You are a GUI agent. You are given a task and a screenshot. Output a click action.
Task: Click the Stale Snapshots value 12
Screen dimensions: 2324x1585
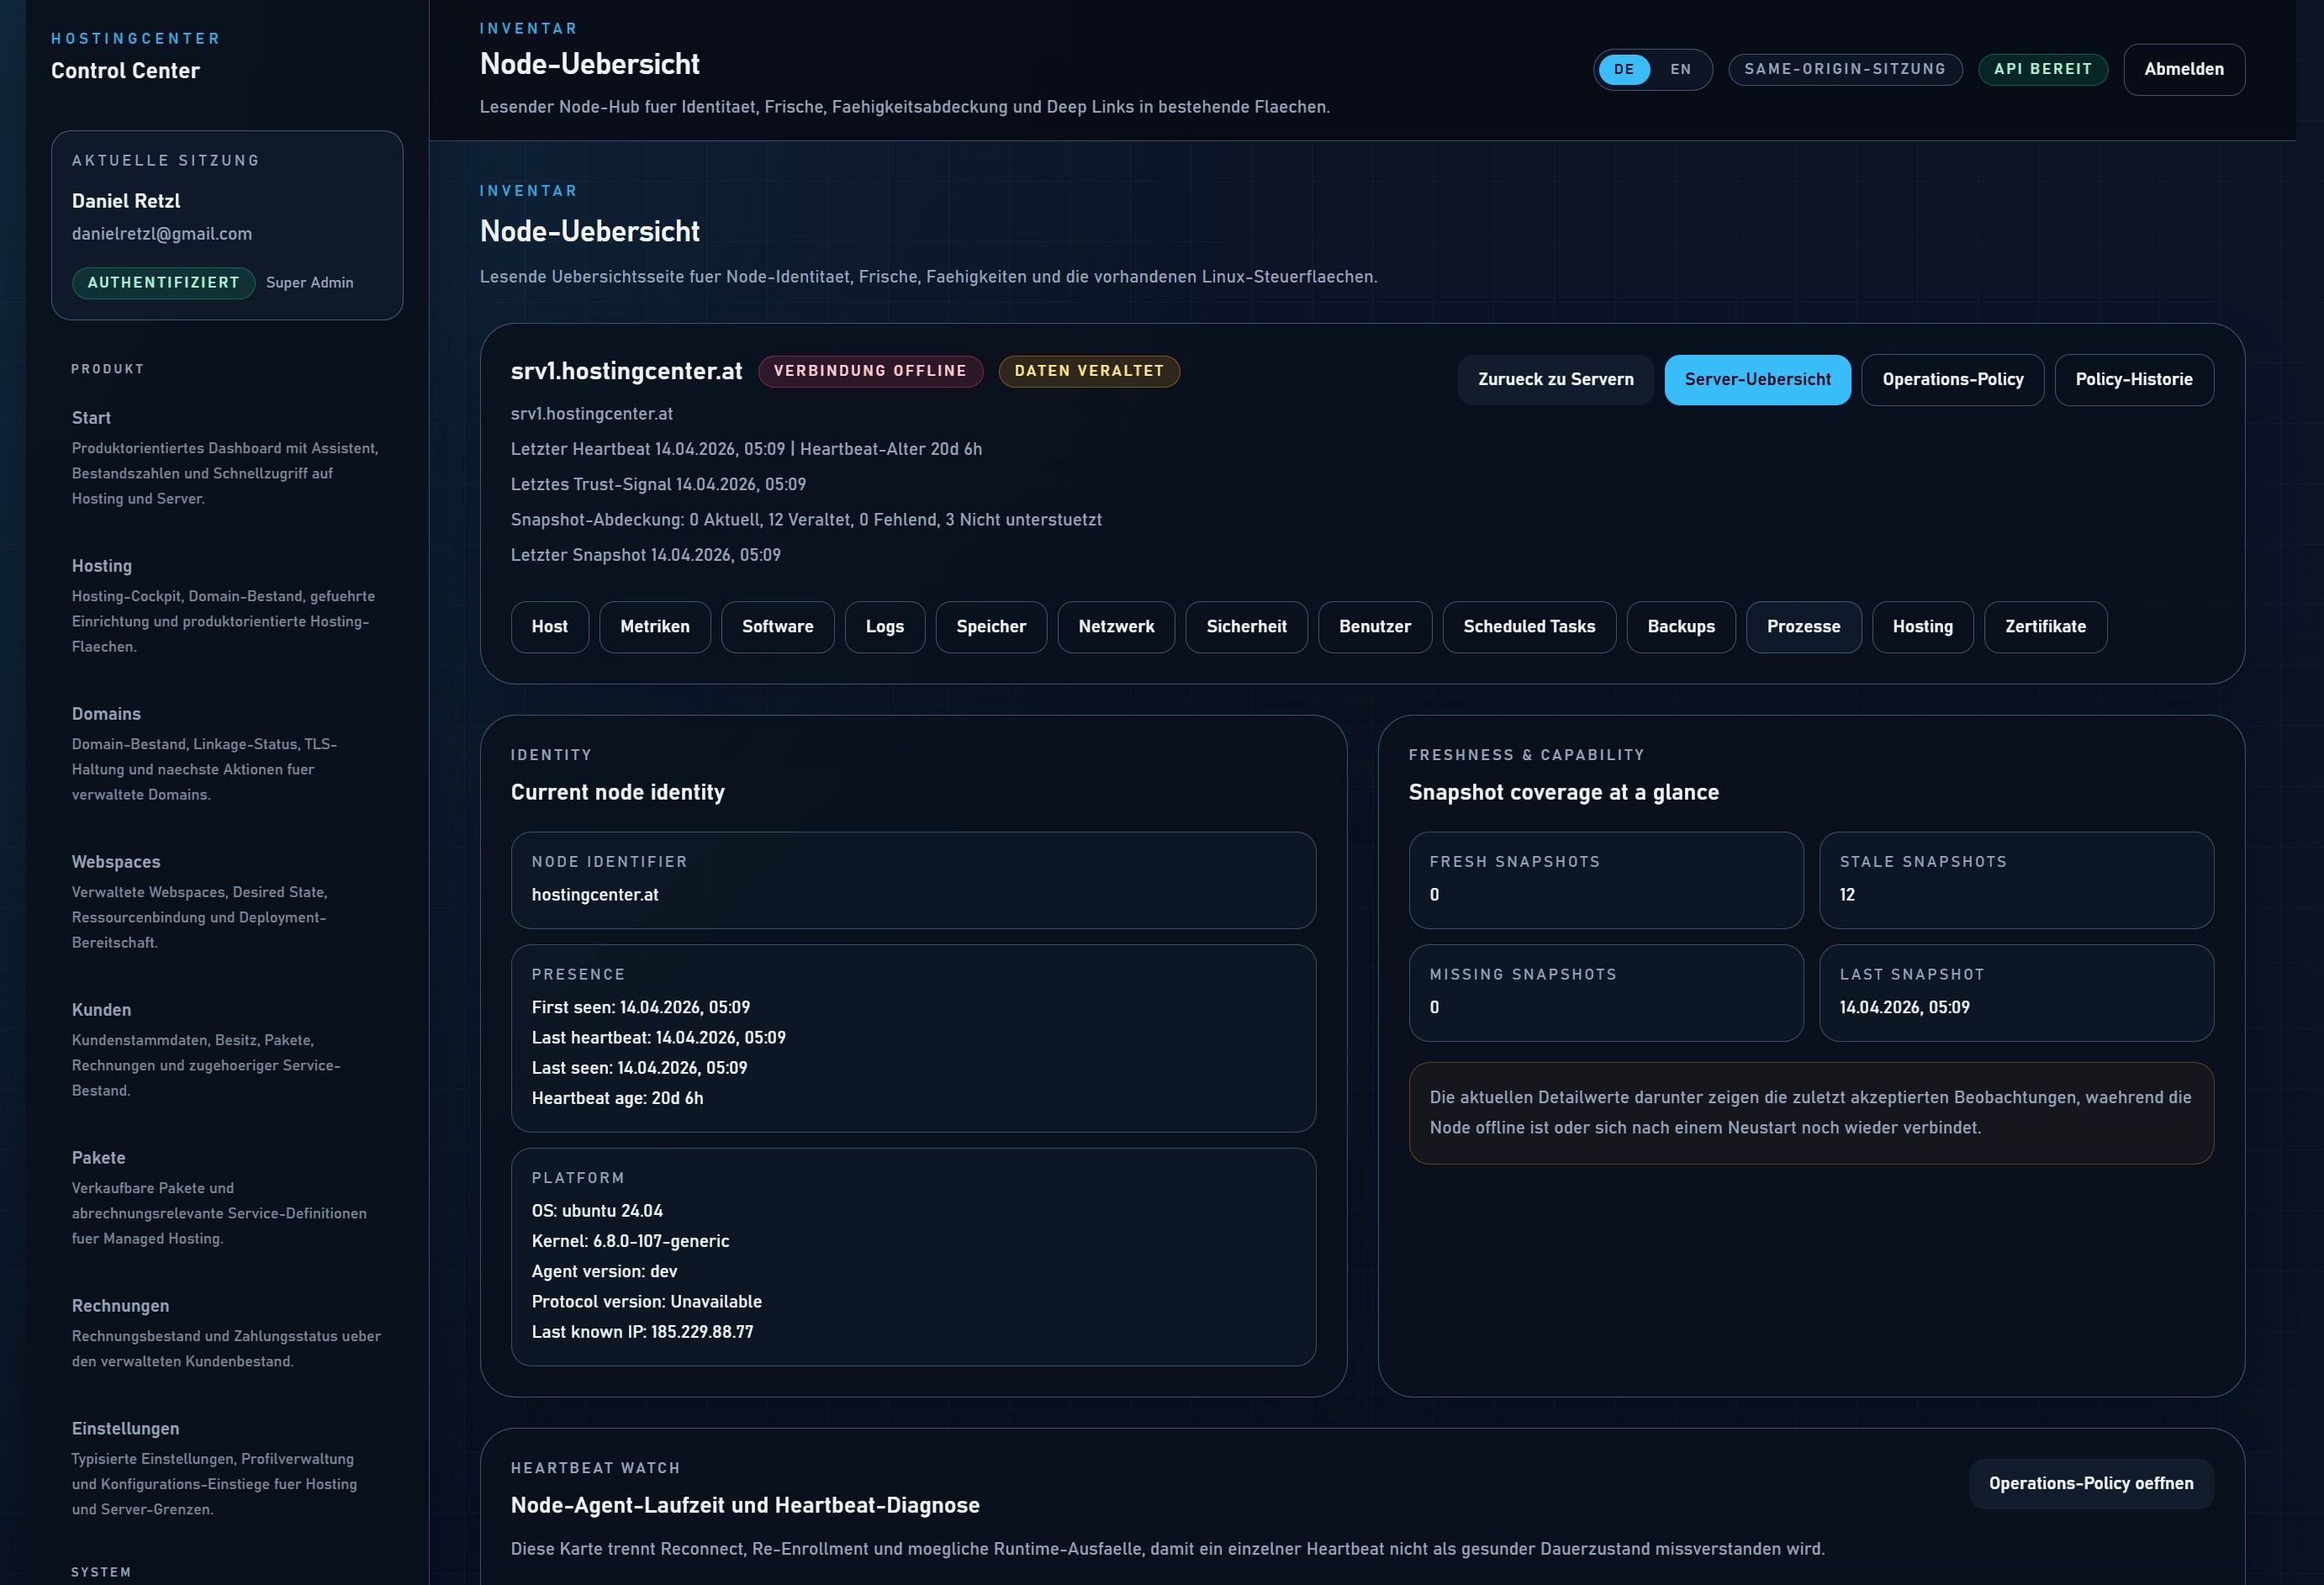[1847, 895]
